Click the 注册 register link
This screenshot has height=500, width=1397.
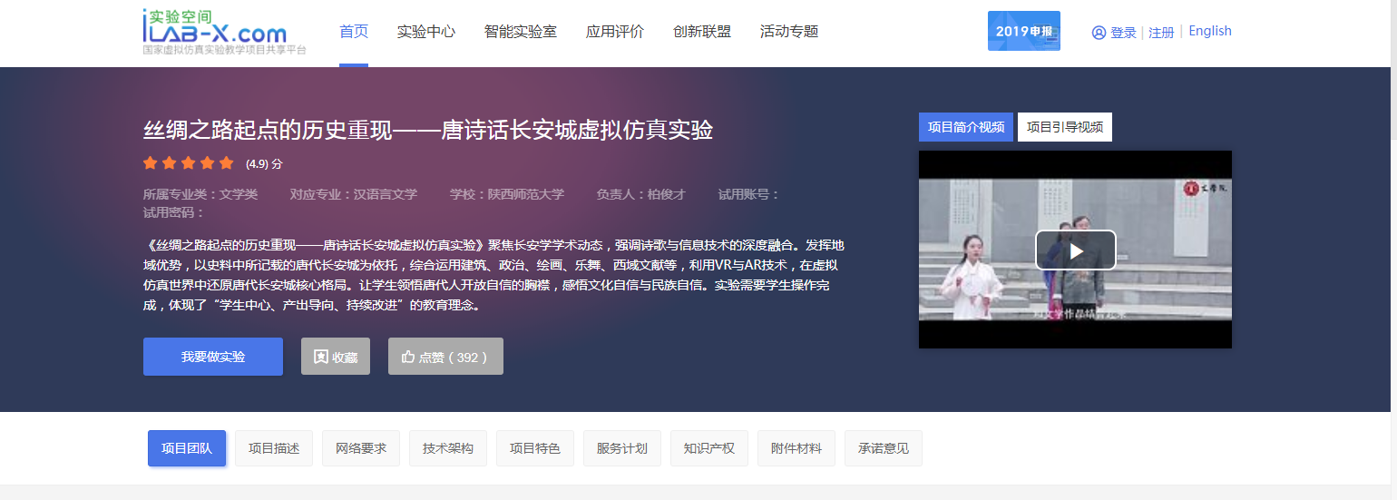1161,33
